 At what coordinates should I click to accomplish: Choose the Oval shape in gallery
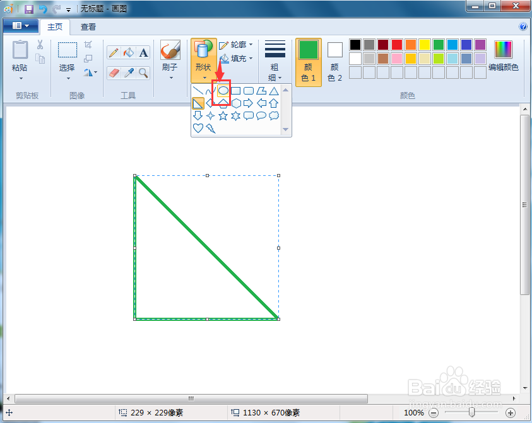click(x=223, y=91)
